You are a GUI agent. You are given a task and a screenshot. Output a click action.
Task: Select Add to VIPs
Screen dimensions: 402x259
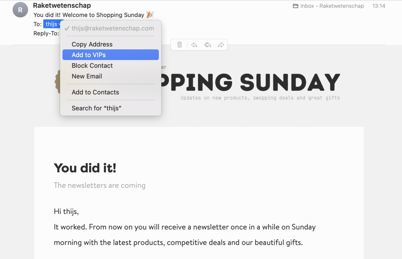coord(89,55)
